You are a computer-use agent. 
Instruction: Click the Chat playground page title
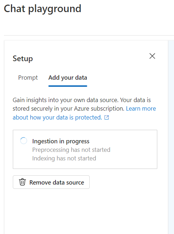(42, 9)
